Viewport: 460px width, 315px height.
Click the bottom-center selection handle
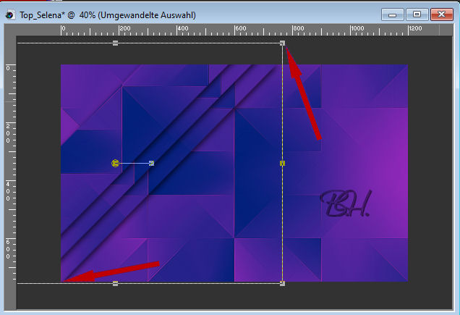pos(116,283)
